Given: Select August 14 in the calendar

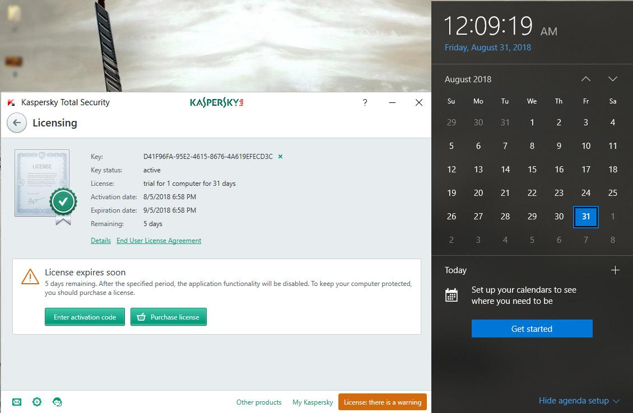Looking at the screenshot, I should point(505,170).
